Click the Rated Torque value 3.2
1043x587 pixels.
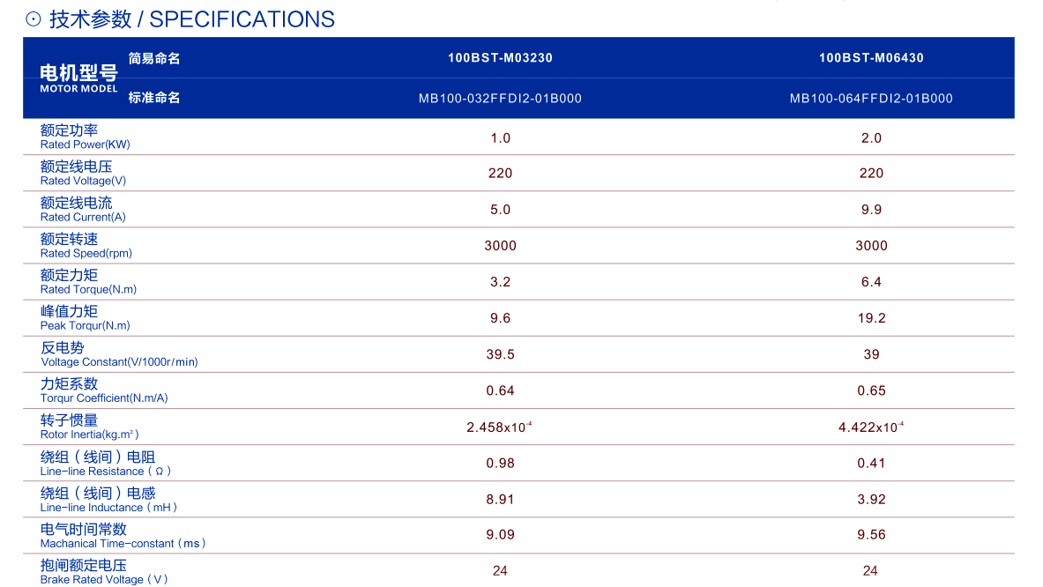pos(500,282)
